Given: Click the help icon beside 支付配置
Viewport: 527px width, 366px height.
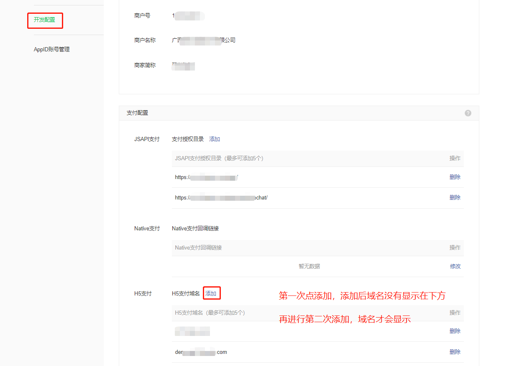Looking at the screenshot, I should 468,113.
